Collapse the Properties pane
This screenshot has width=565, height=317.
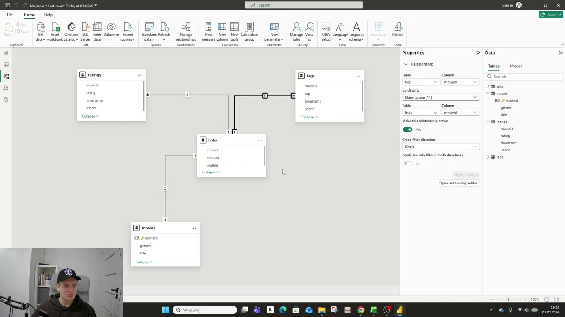click(478, 53)
